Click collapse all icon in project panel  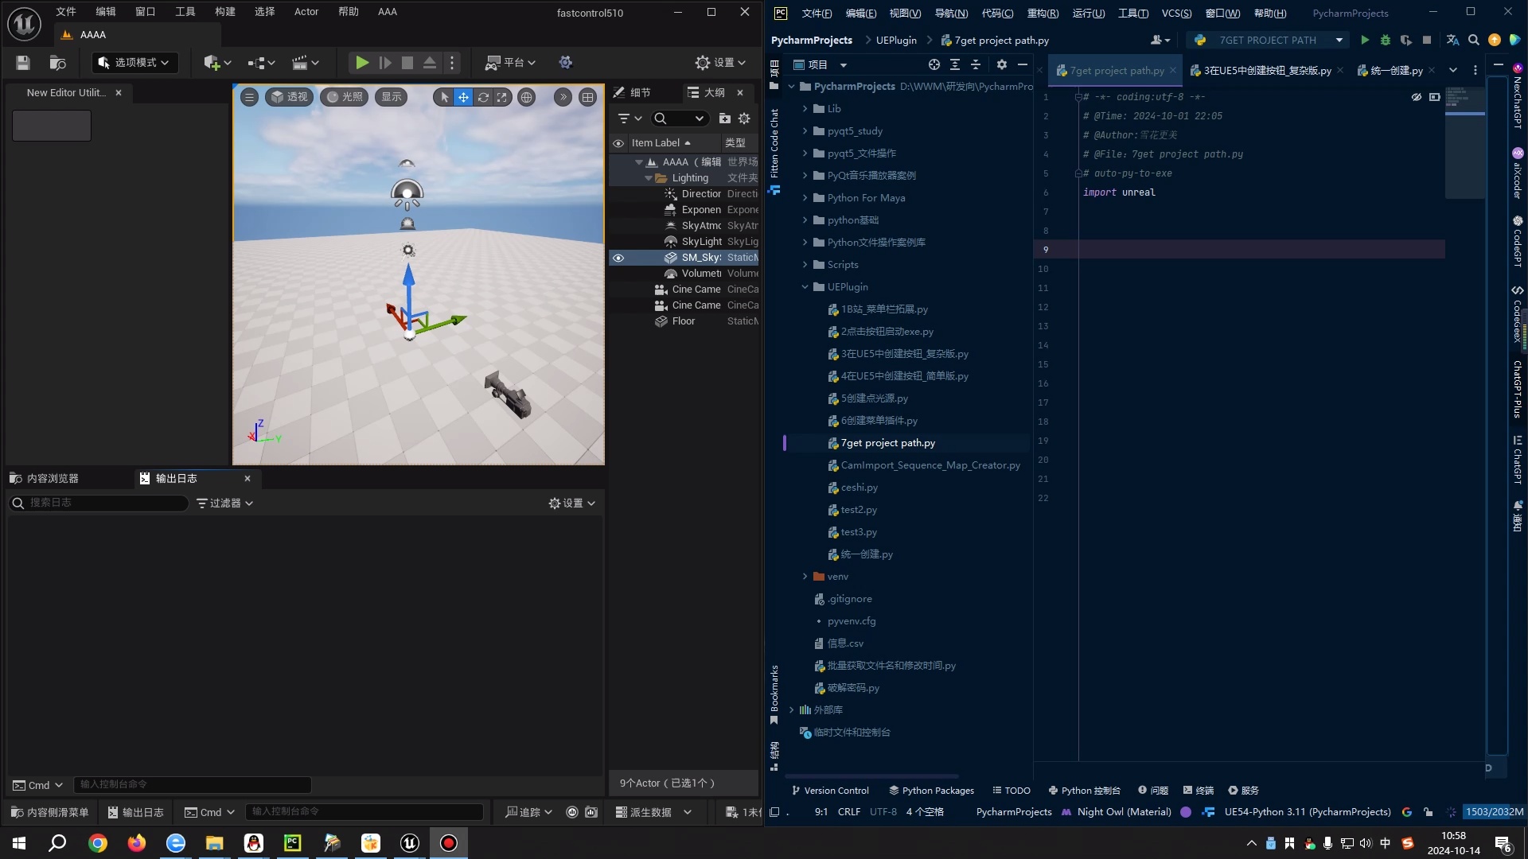click(976, 64)
